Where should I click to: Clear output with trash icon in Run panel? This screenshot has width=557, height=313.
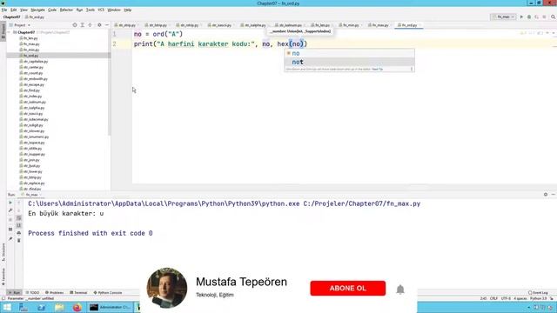(x=19, y=241)
